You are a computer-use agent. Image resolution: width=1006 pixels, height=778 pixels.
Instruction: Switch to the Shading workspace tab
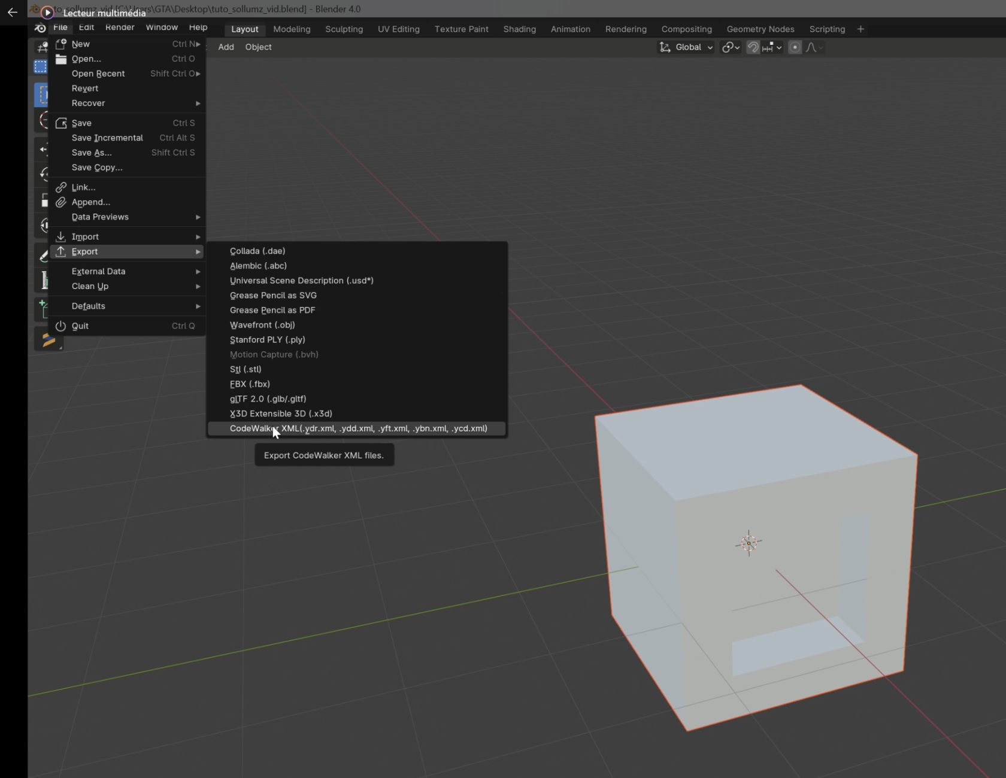[519, 29]
